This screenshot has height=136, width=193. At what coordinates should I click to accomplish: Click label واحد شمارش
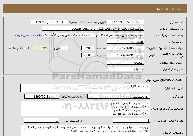pyautogui.click(x=73, y=121)
